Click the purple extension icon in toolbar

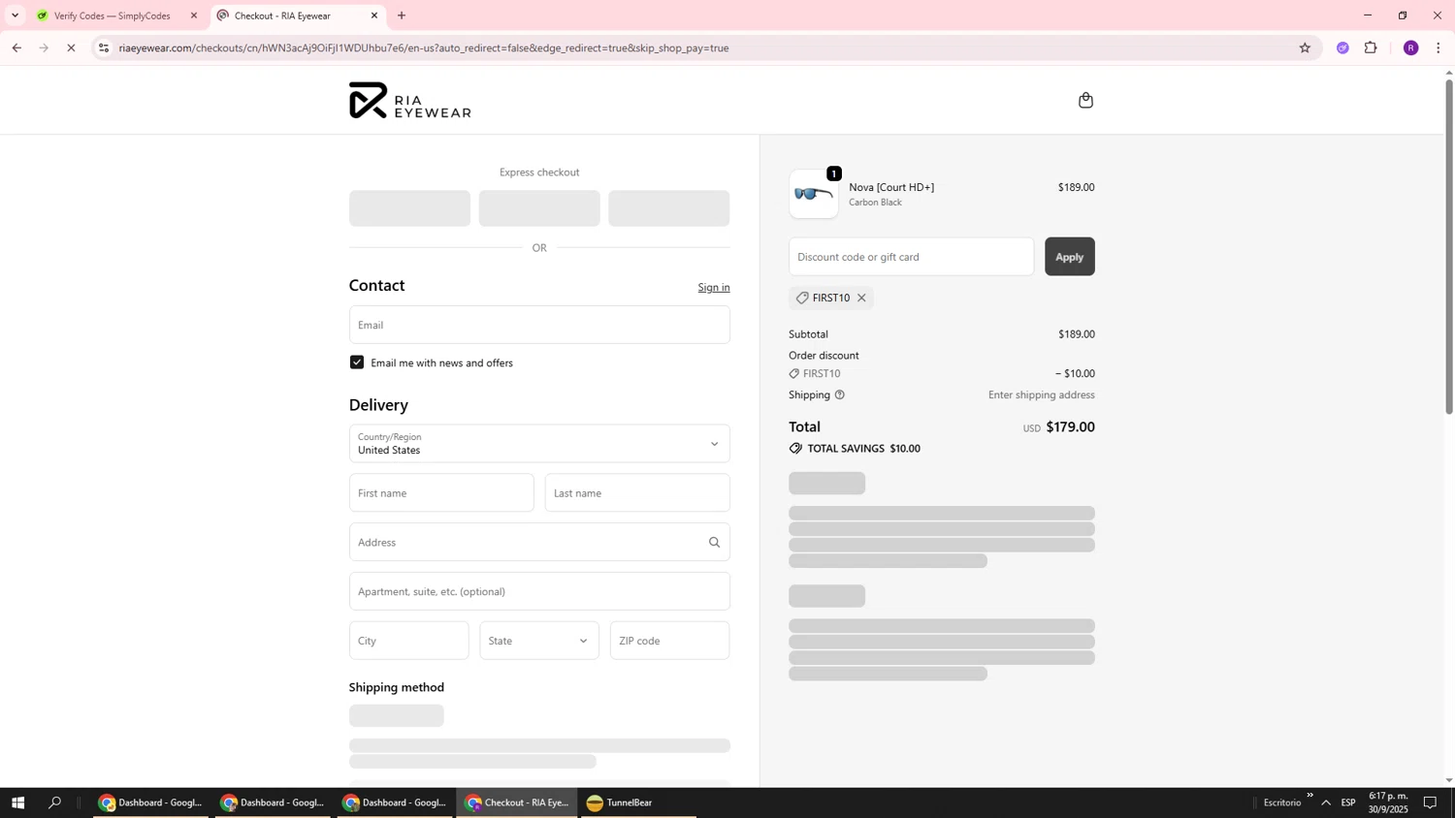coord(1342,47)
